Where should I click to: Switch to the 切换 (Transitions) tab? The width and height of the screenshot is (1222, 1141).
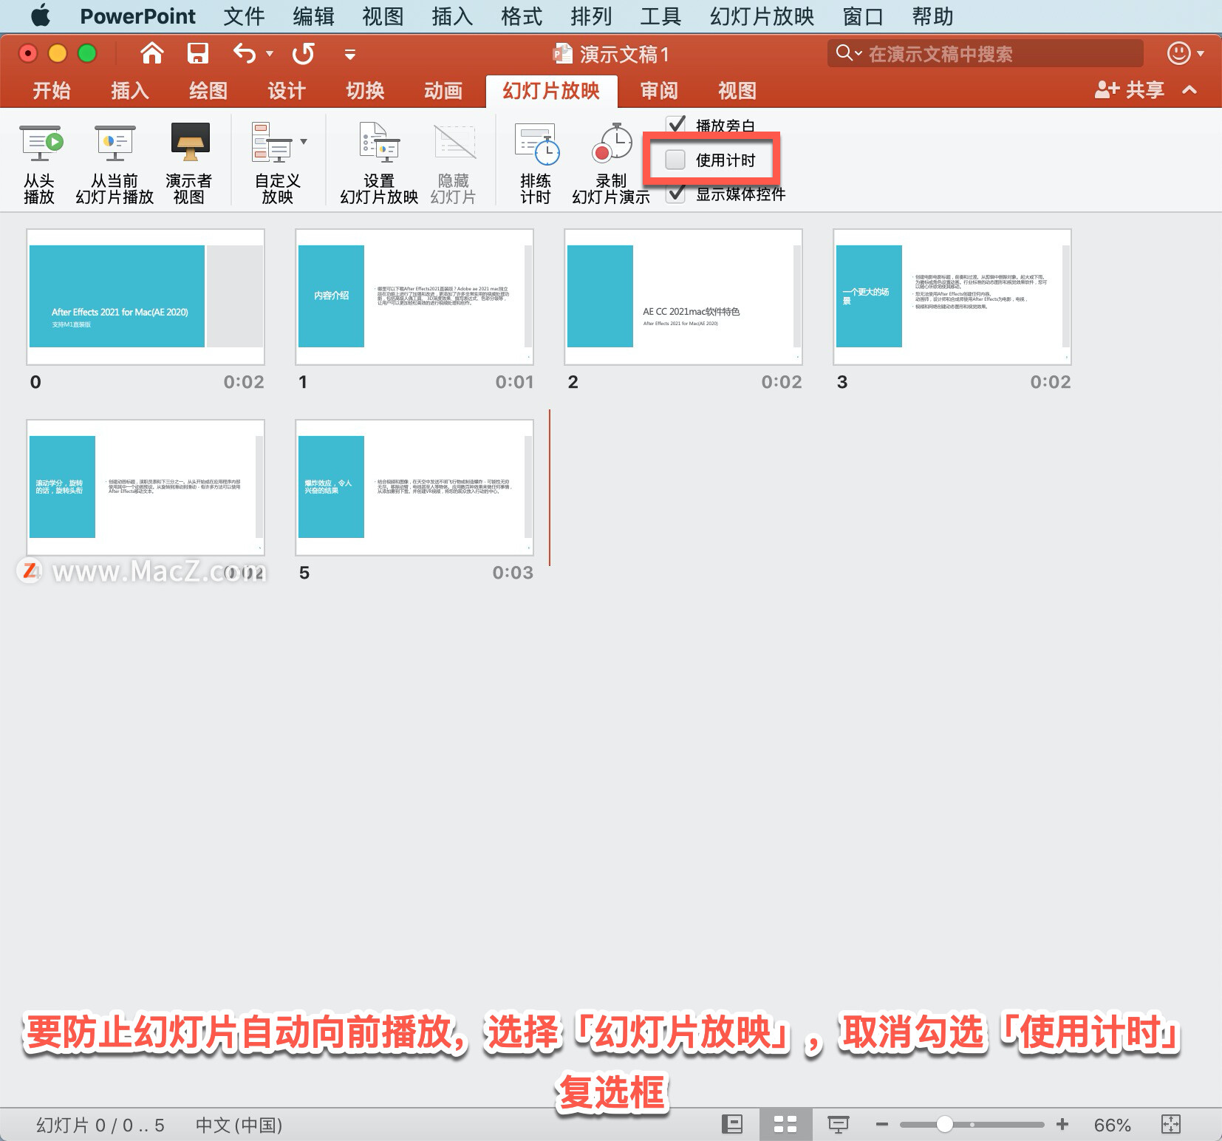pos(365,90)
